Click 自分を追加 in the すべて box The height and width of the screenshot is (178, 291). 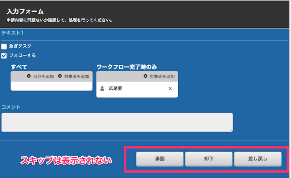point(44,77)
